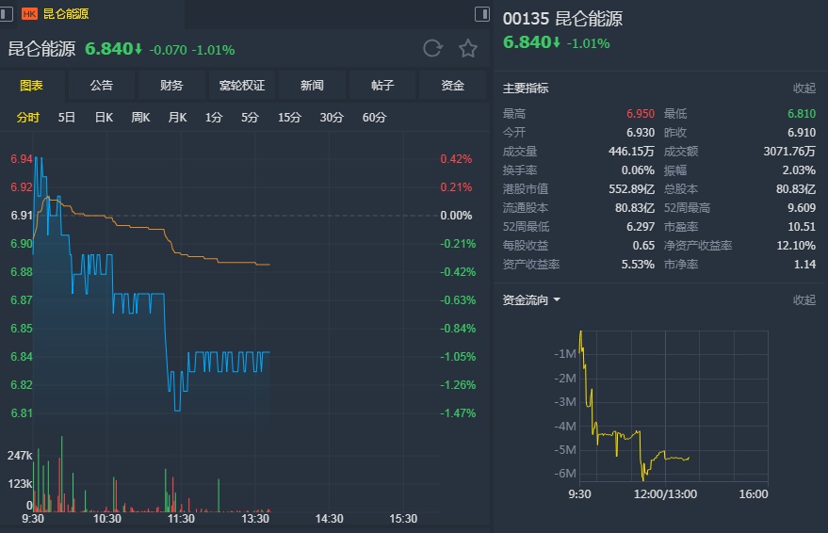The height and width of the screenshot is (533, 828).
Task: Switch chart to 5日 view
Action: point(67,118)
